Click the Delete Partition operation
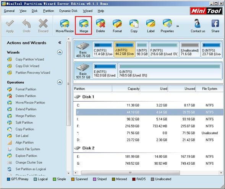 [x=26, y=96]
